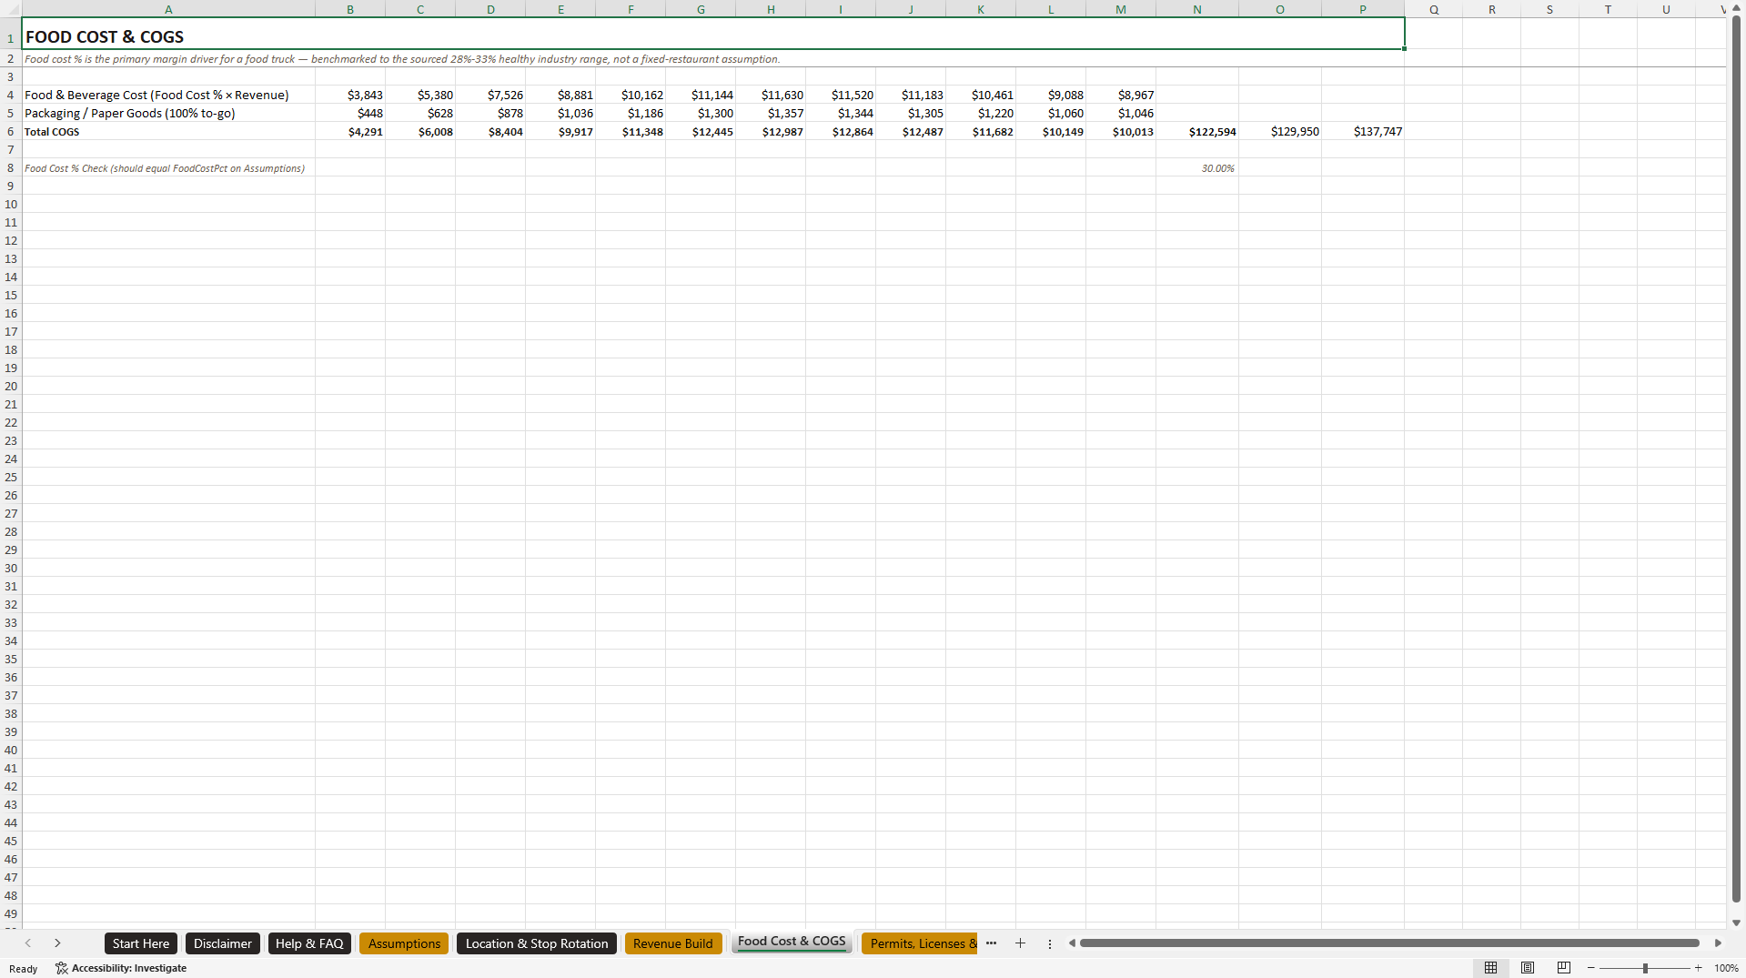Select the Food Cost & COGS tab
1746x978 pixels.
[792, 942]
